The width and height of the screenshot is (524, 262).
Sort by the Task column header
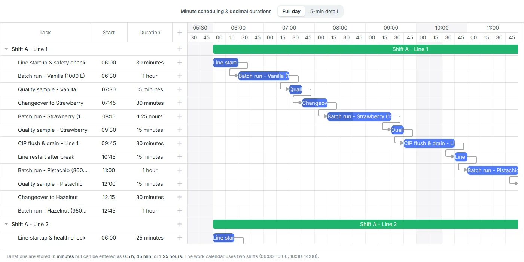45,33
